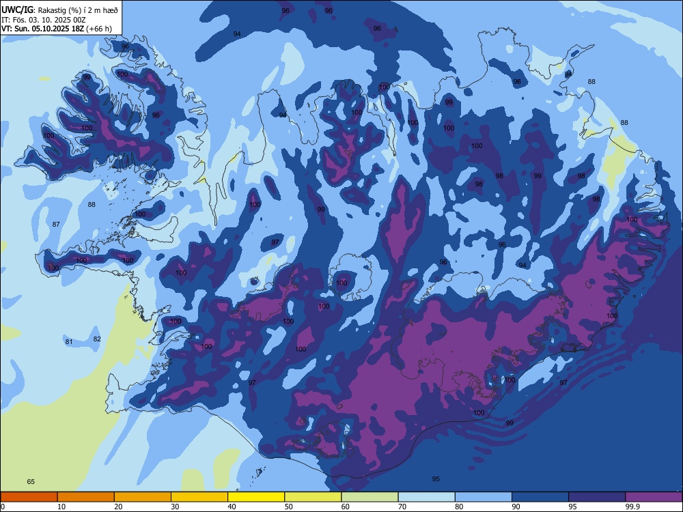Select the 30–40 golden legend swatch
The width and height of the screenshot is (683, 512).
[199, 497]
